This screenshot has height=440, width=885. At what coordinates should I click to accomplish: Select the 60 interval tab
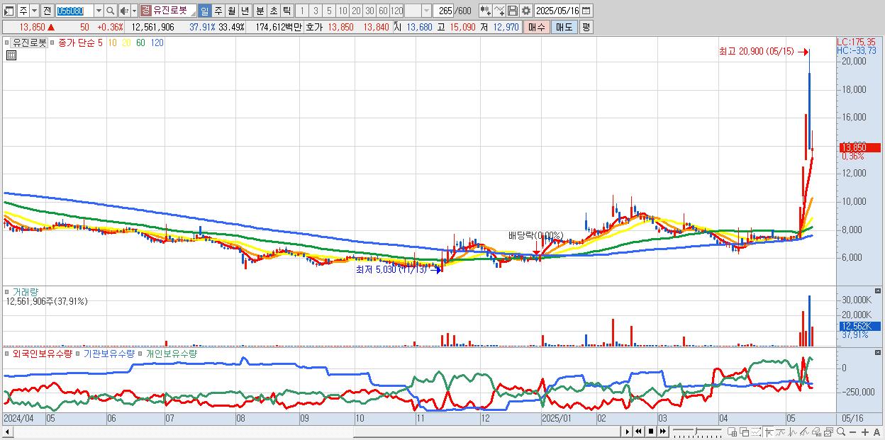383,11
